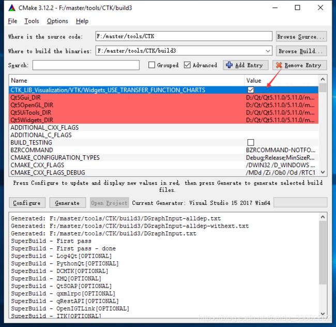The image size is (336, 327).
Task: Open the File menu
Action: (12, 21)
